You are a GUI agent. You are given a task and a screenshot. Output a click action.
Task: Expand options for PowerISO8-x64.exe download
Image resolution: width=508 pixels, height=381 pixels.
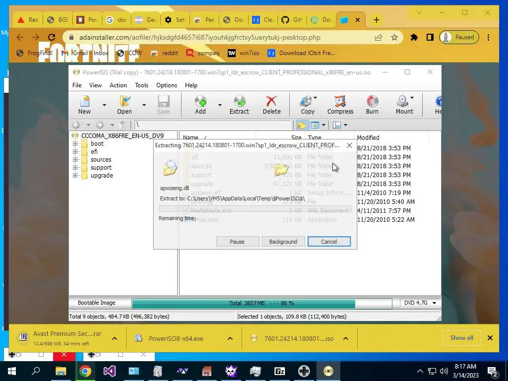coord(230,338)
